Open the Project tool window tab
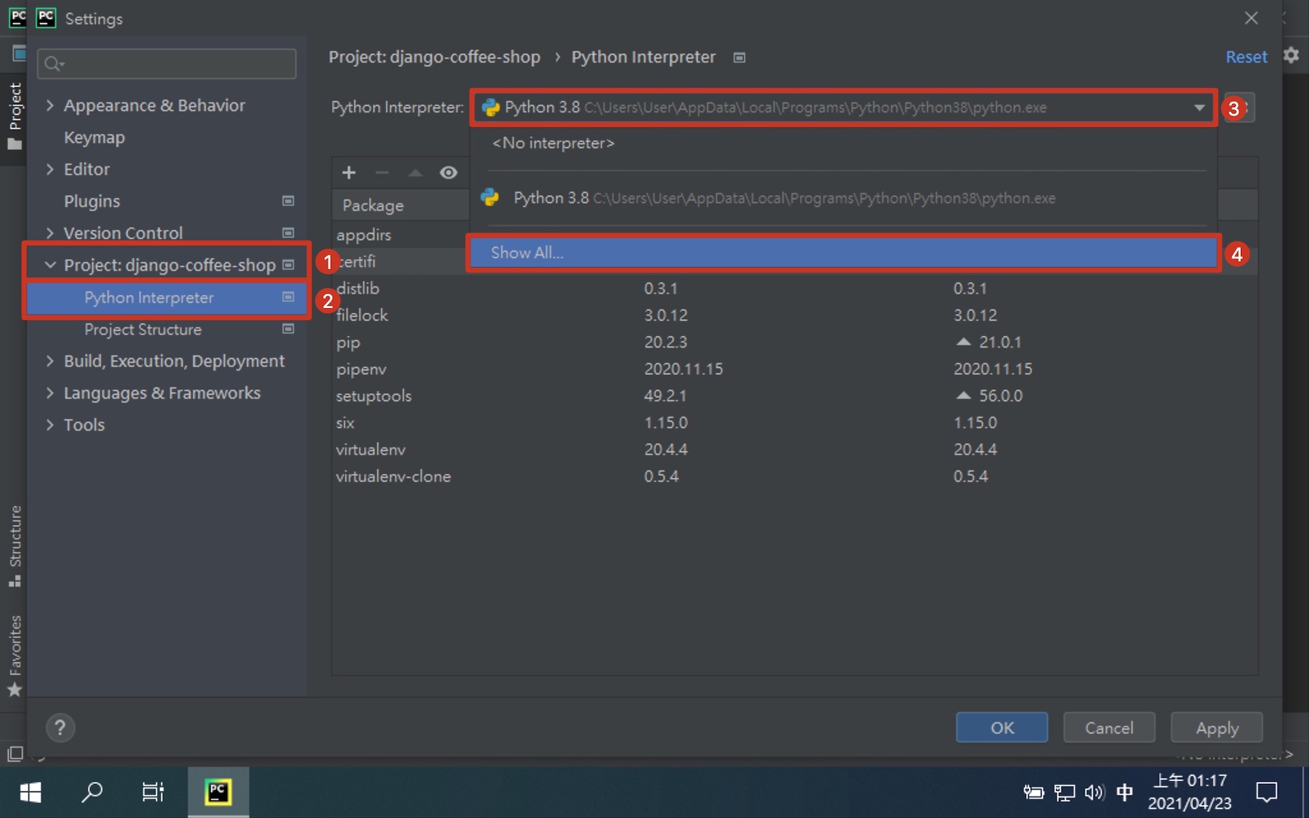The height and width of the screenshot is (818, 1309). [x=14, y=116]
